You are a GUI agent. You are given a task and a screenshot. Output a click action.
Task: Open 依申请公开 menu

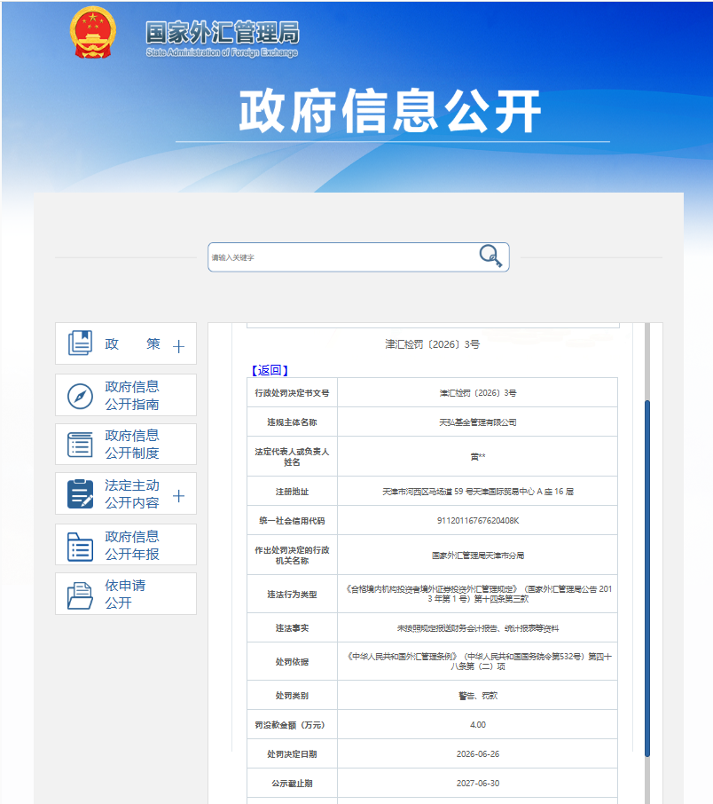coord(125,594)
